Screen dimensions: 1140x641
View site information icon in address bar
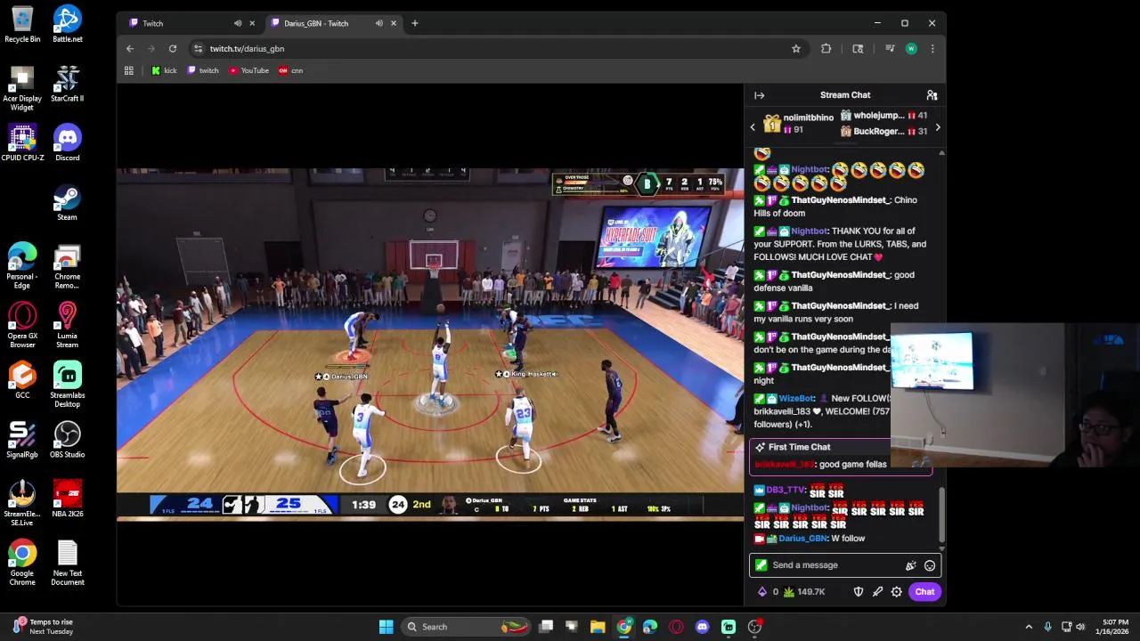(198, 49)
